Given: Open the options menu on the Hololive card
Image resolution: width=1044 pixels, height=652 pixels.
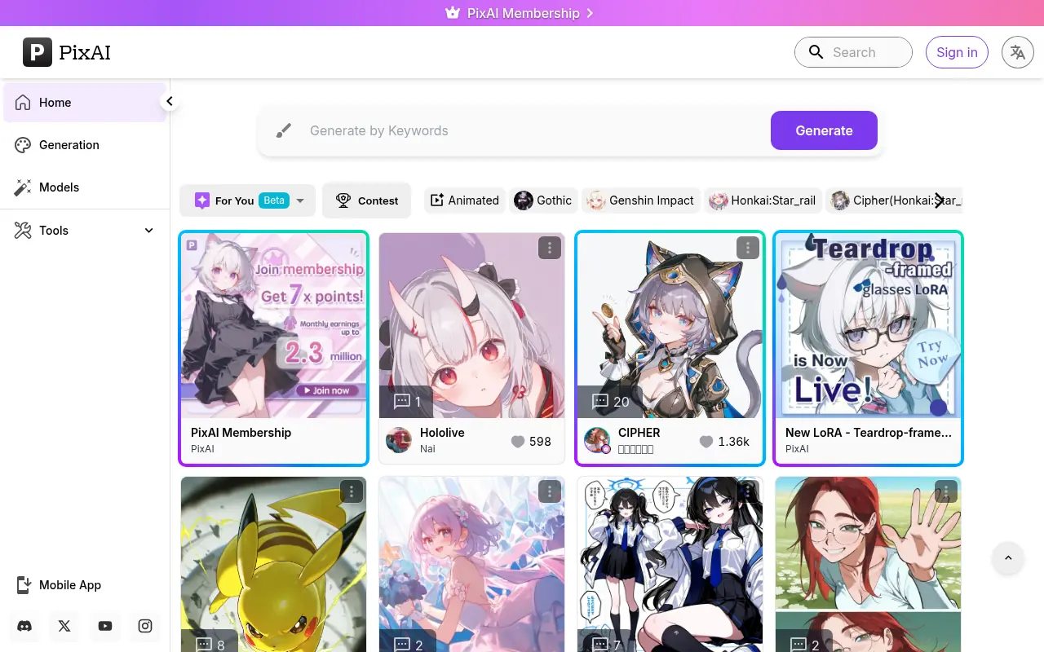Looking at the screenshot, I should pyautogui.click(x=550, y=248).
